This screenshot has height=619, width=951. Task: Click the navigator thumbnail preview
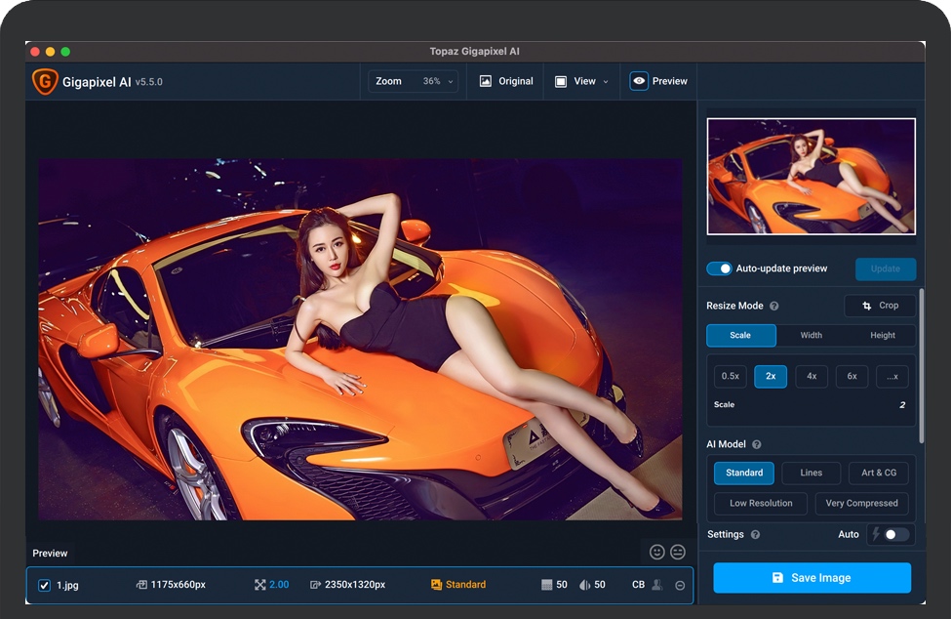coord(811,177)
